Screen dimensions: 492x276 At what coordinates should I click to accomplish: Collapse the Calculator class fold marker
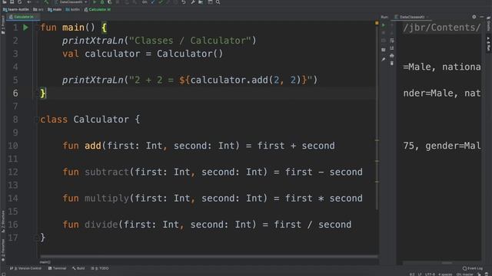36,120
